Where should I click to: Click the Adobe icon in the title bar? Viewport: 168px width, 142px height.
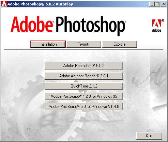[x=4, y=4]
